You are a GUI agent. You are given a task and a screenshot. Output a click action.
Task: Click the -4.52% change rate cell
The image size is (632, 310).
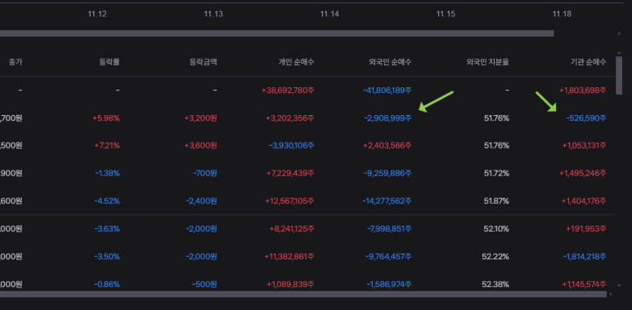106,201
